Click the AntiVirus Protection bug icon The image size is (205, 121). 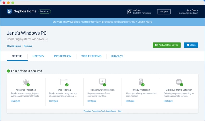[26, 82]
